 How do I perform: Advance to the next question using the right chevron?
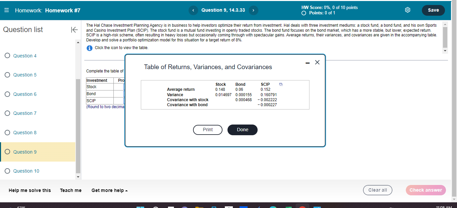pyautogui.click(x=253, y=10)
